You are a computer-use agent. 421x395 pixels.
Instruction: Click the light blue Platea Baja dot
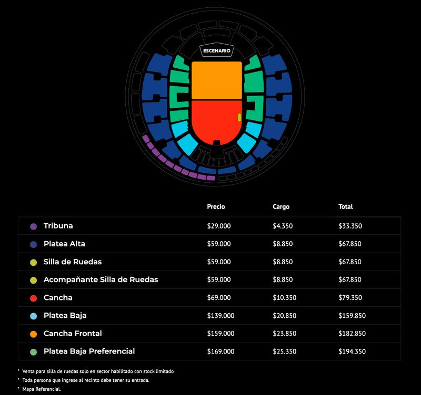point(34,316)
